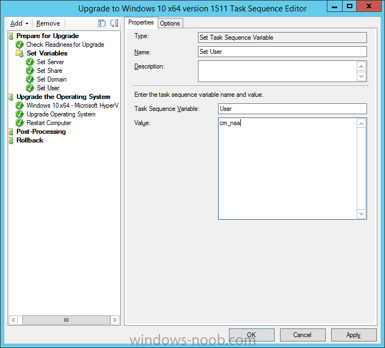This screenshot has height=348, width=385.
Task: Select the Set User step
Action: 48,88
